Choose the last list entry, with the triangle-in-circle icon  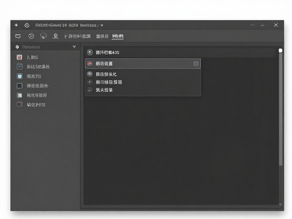(143, 90)
